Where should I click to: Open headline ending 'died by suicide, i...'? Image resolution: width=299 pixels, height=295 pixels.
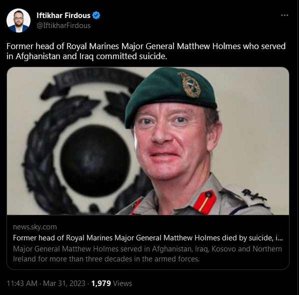pos(148,238)
